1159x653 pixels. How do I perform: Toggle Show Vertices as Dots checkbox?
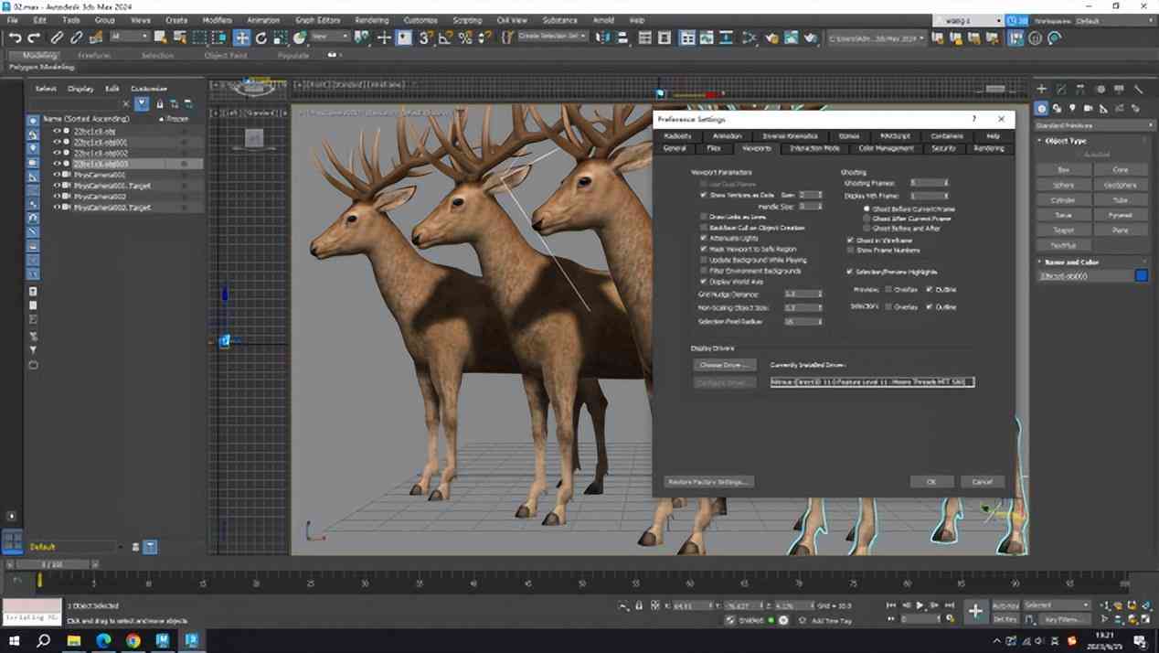703,195
